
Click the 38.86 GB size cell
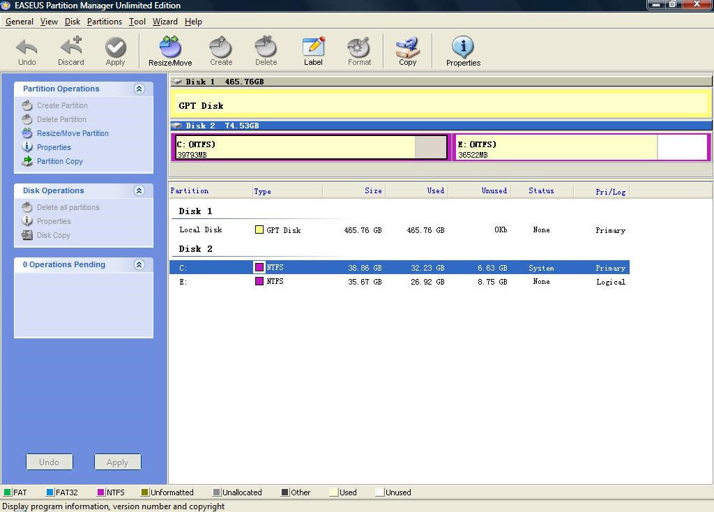click(365, 268)
